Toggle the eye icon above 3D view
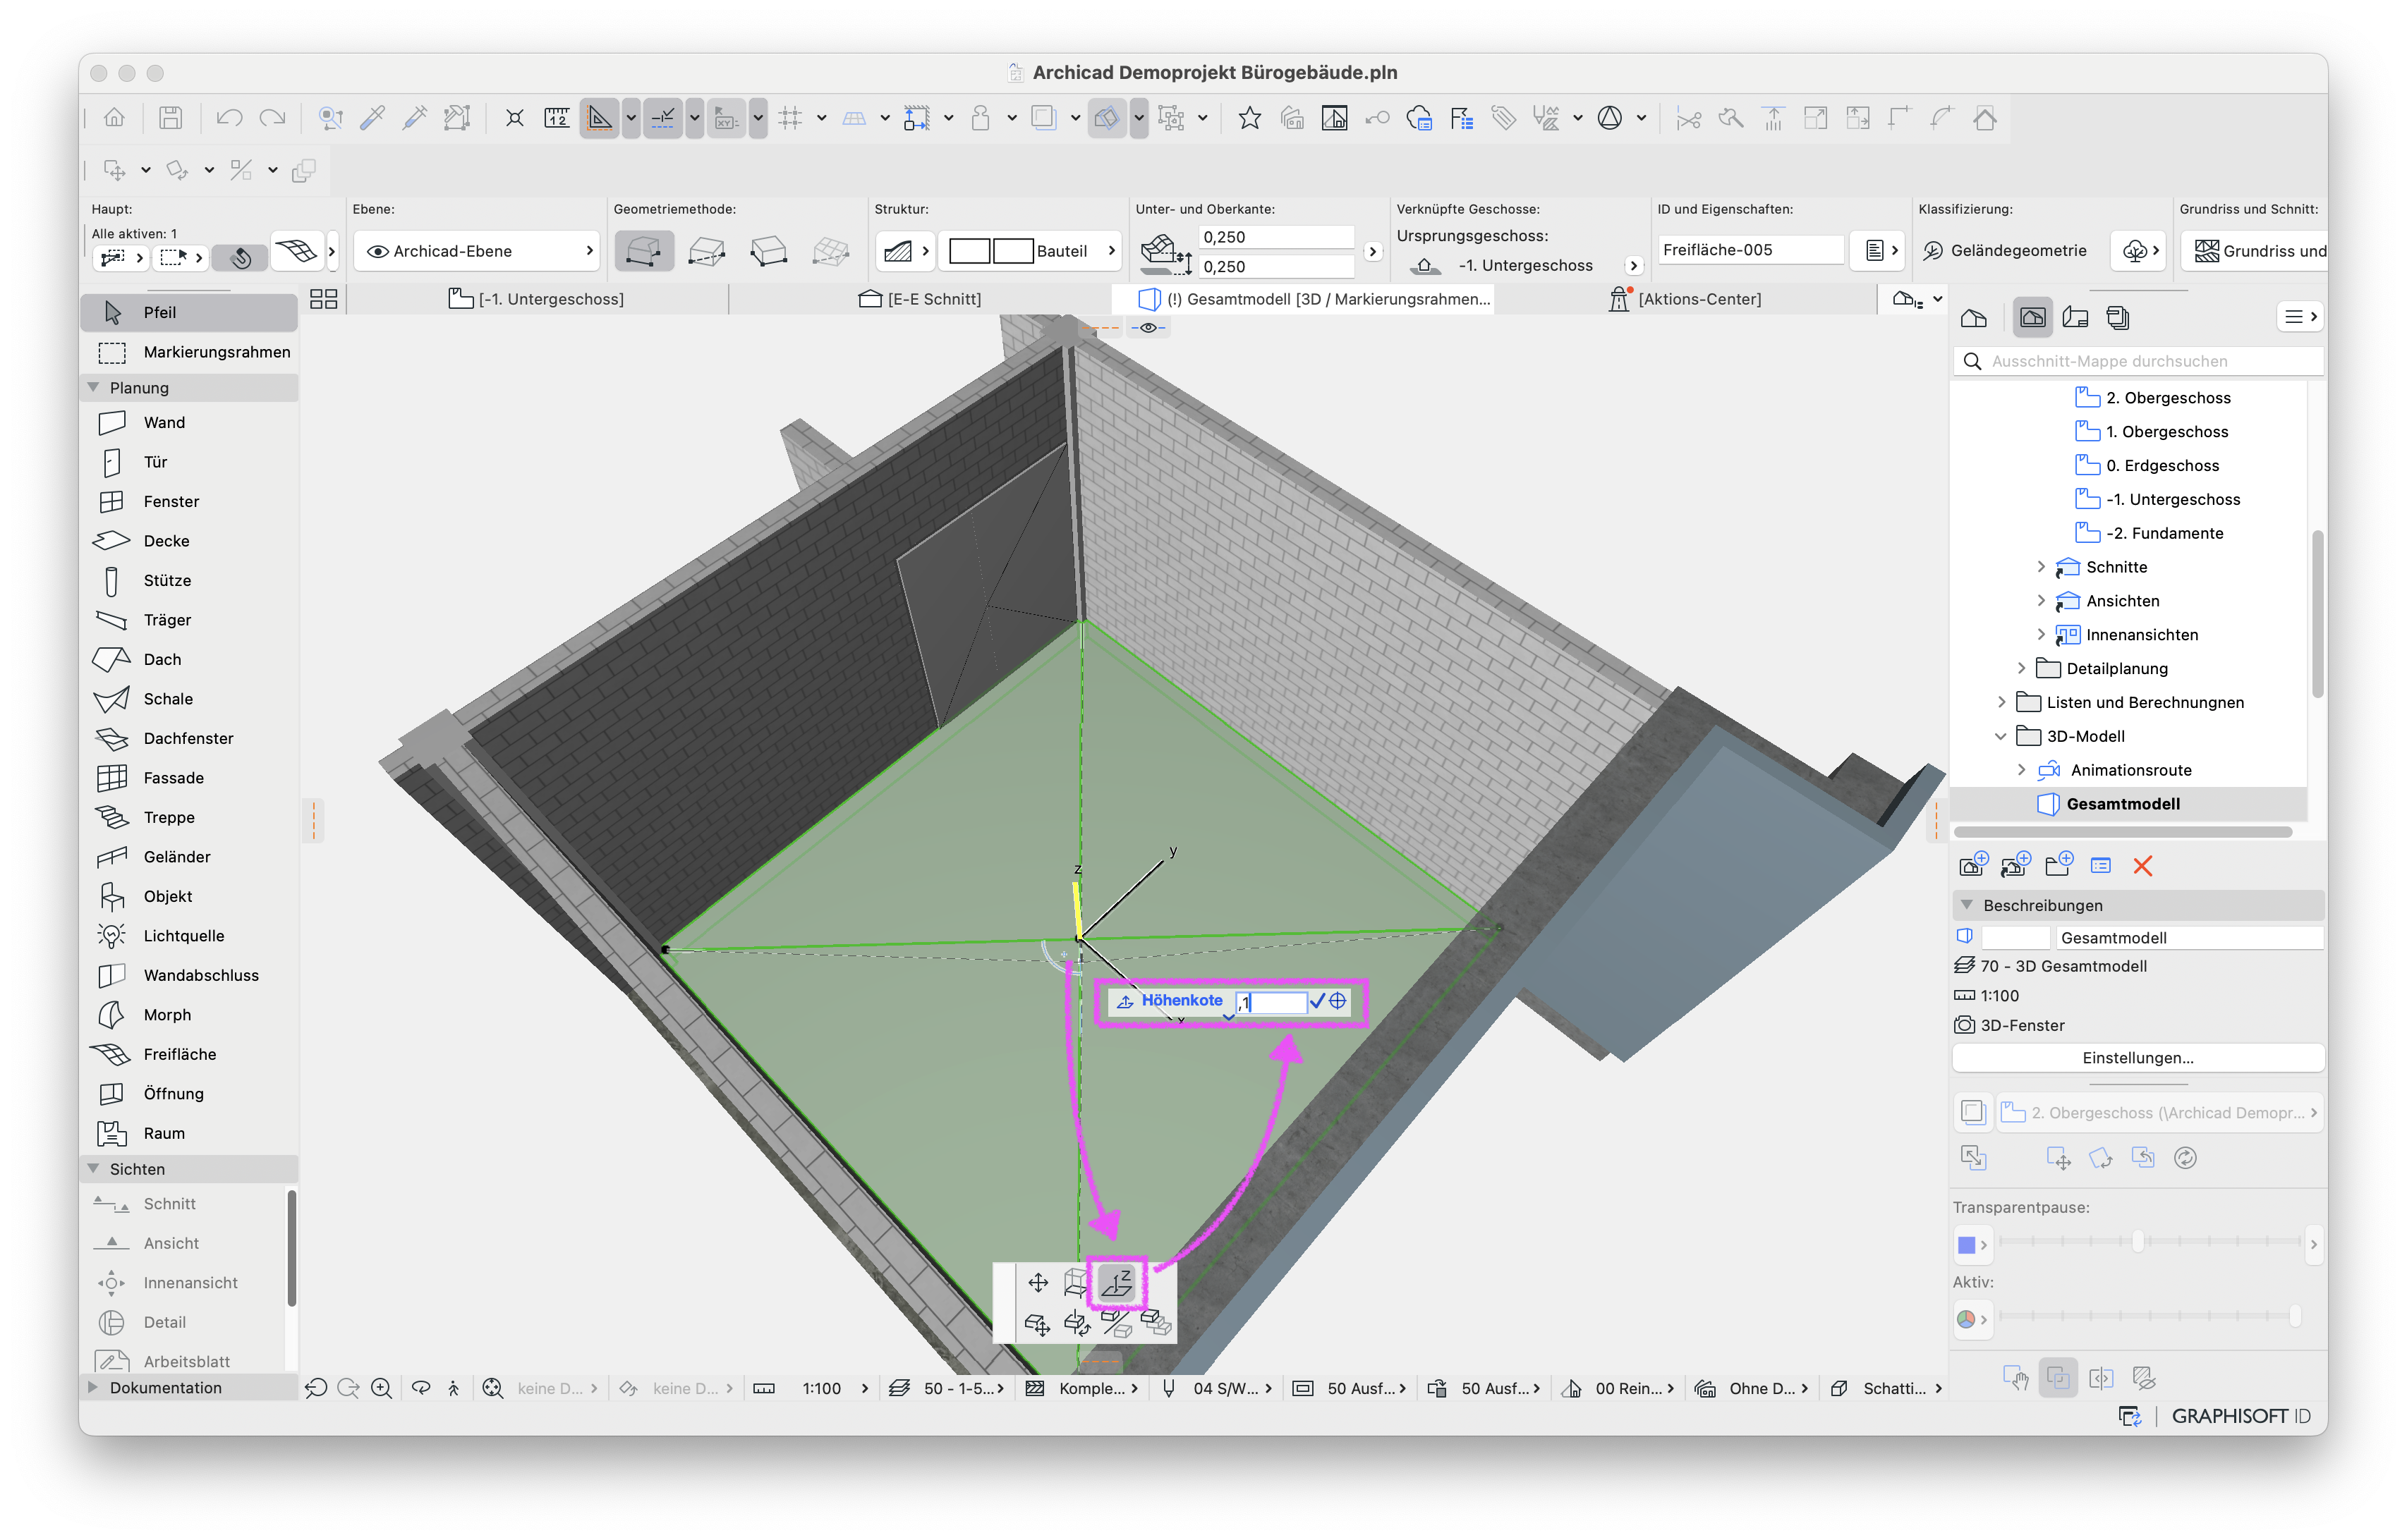 point(1148,328)
